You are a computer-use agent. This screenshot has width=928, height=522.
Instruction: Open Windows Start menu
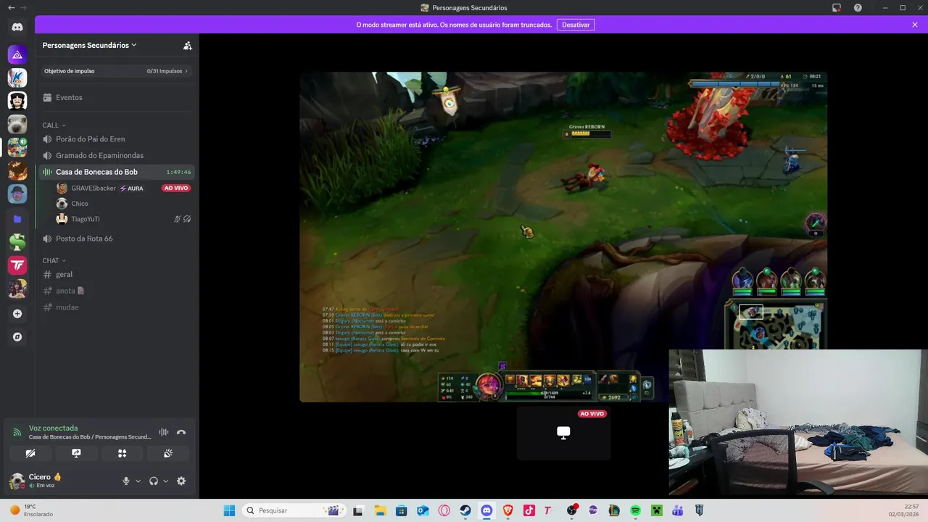(x=229, y=510)
